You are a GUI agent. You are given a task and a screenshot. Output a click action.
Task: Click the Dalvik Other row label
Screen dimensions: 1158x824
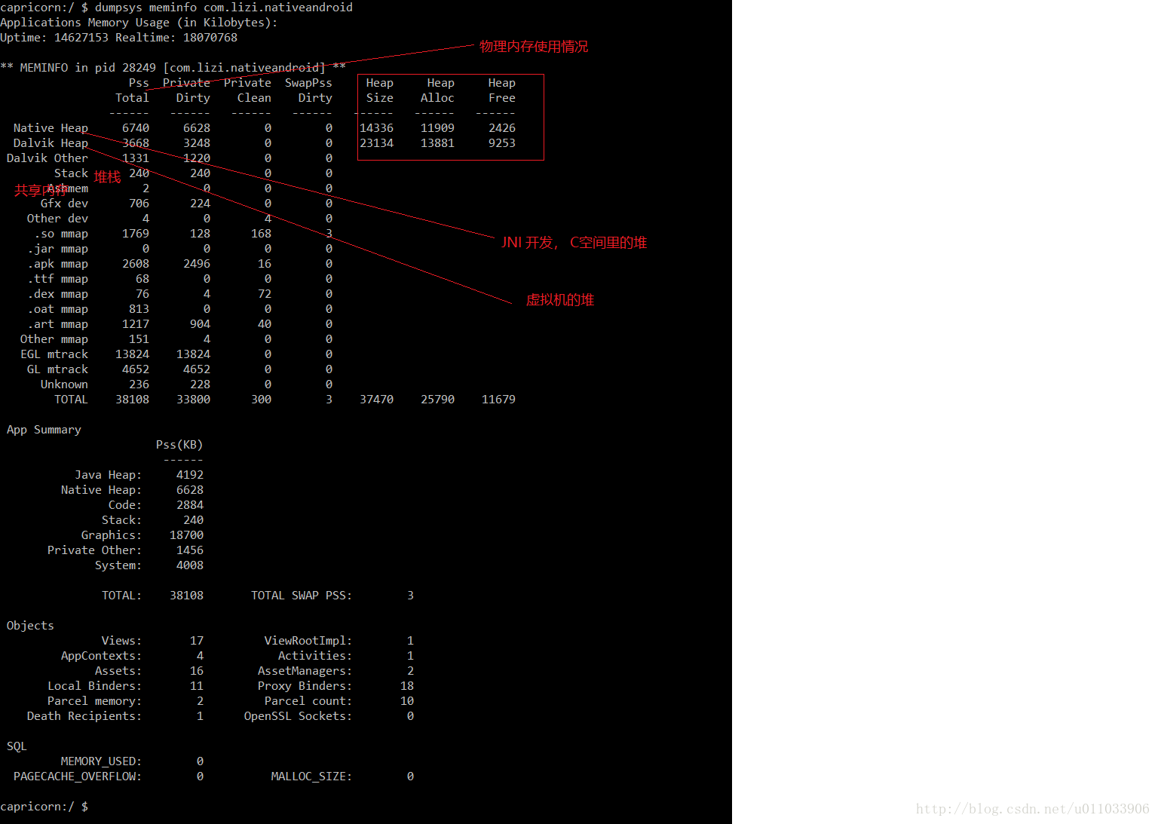[47, 158]
